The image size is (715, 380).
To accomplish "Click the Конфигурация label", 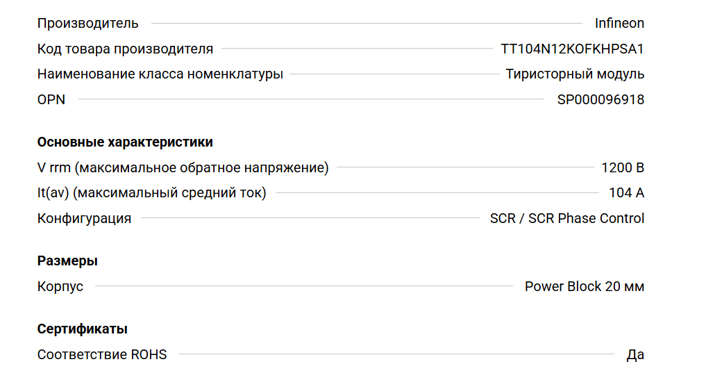I will [x=84, y=219].
